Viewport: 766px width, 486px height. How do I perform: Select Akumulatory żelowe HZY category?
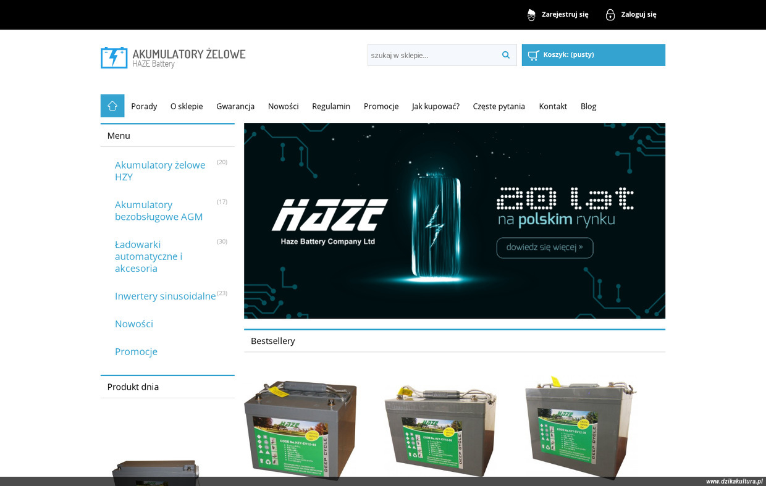160,171
